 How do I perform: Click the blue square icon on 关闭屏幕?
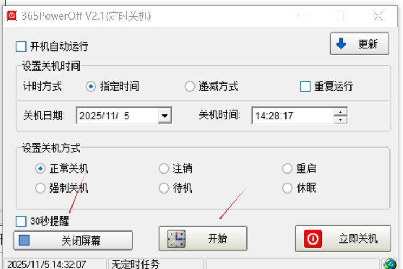(24, 240)
